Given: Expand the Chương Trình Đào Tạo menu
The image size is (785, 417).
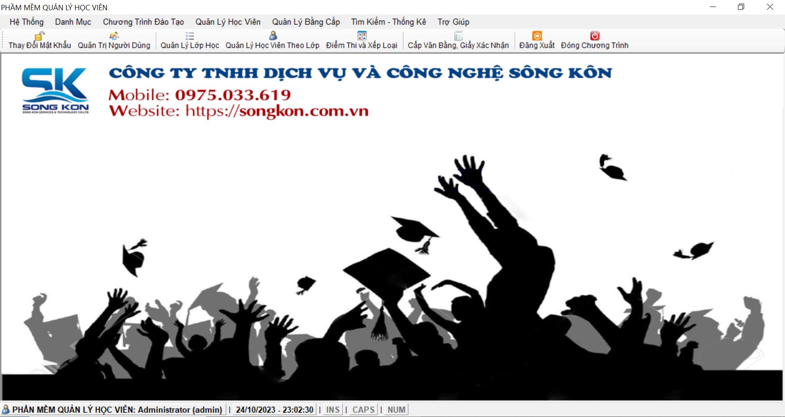Looking at the screenshot, I should (x=143, y=22).
